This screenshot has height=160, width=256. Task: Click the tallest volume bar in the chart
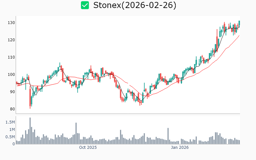(30, 131)
